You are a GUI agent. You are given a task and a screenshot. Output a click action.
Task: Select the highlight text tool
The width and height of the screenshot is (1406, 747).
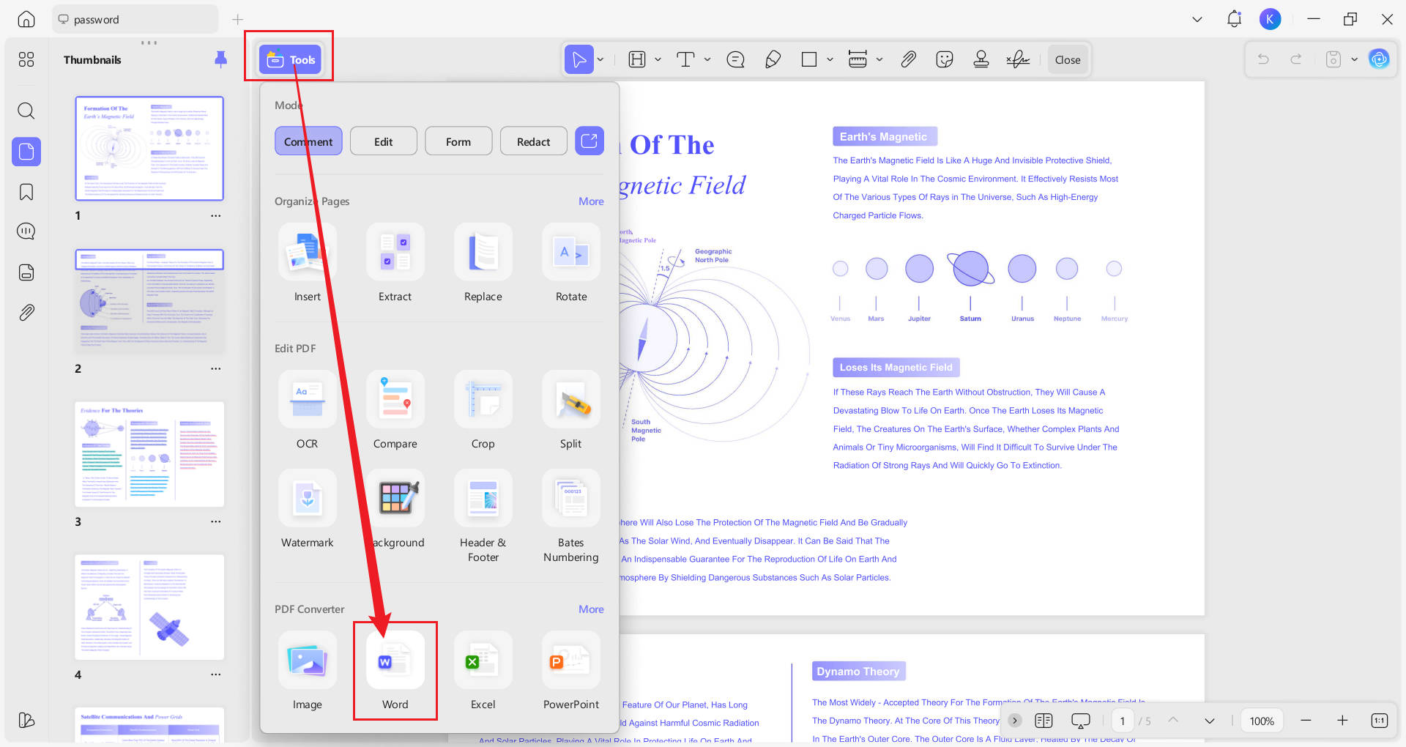coord(637,59)
